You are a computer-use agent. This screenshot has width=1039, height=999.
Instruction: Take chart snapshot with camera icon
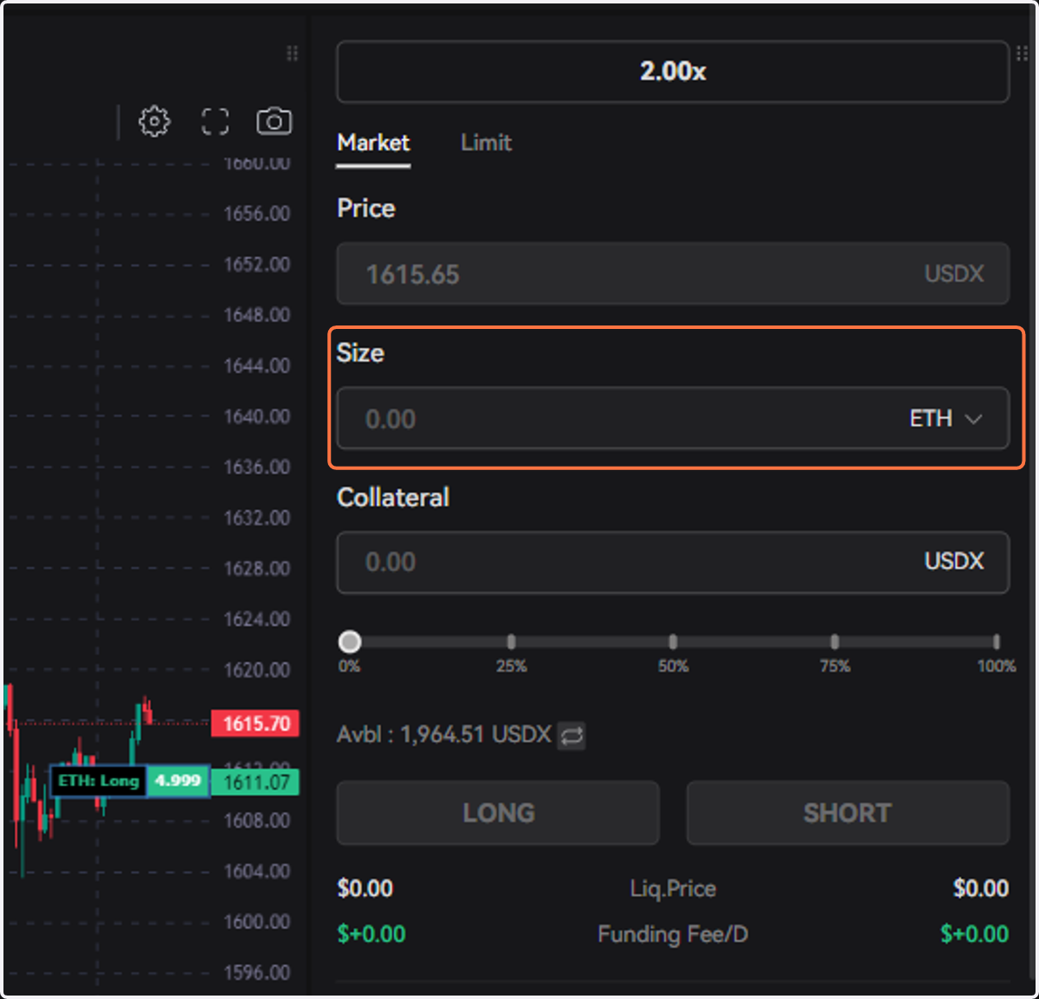[x=274, y=121]
